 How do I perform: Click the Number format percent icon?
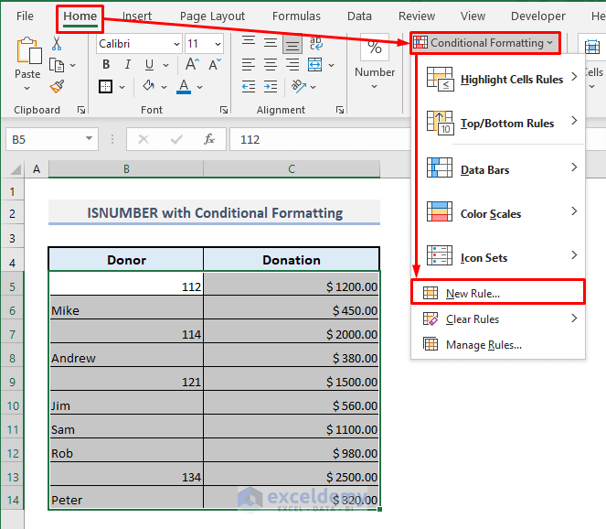tap(375, 48)
